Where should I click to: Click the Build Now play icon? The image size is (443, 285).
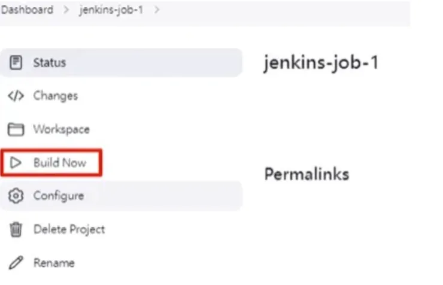16,163
